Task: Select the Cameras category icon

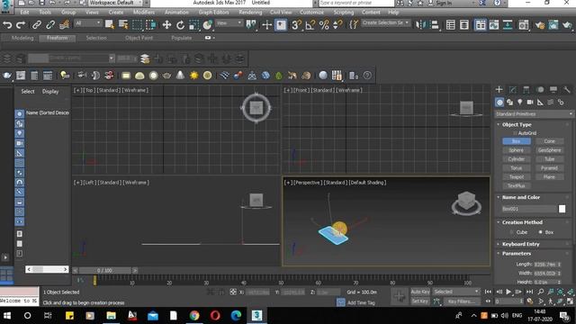Action: point(530,102)
